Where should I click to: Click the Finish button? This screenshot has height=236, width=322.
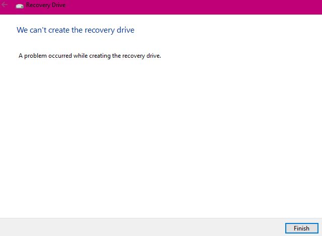pyautogui.click(x=301, y=228)
